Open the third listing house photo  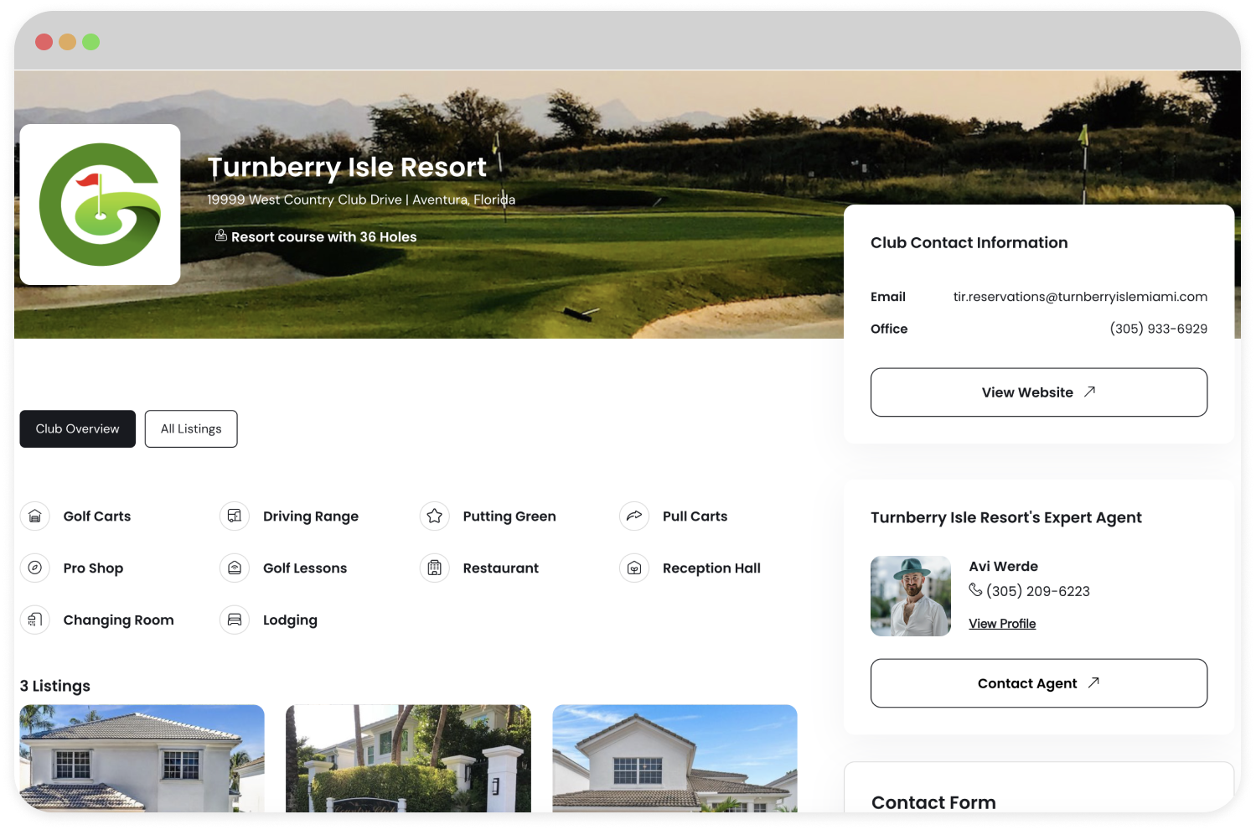tap(675, 759)
